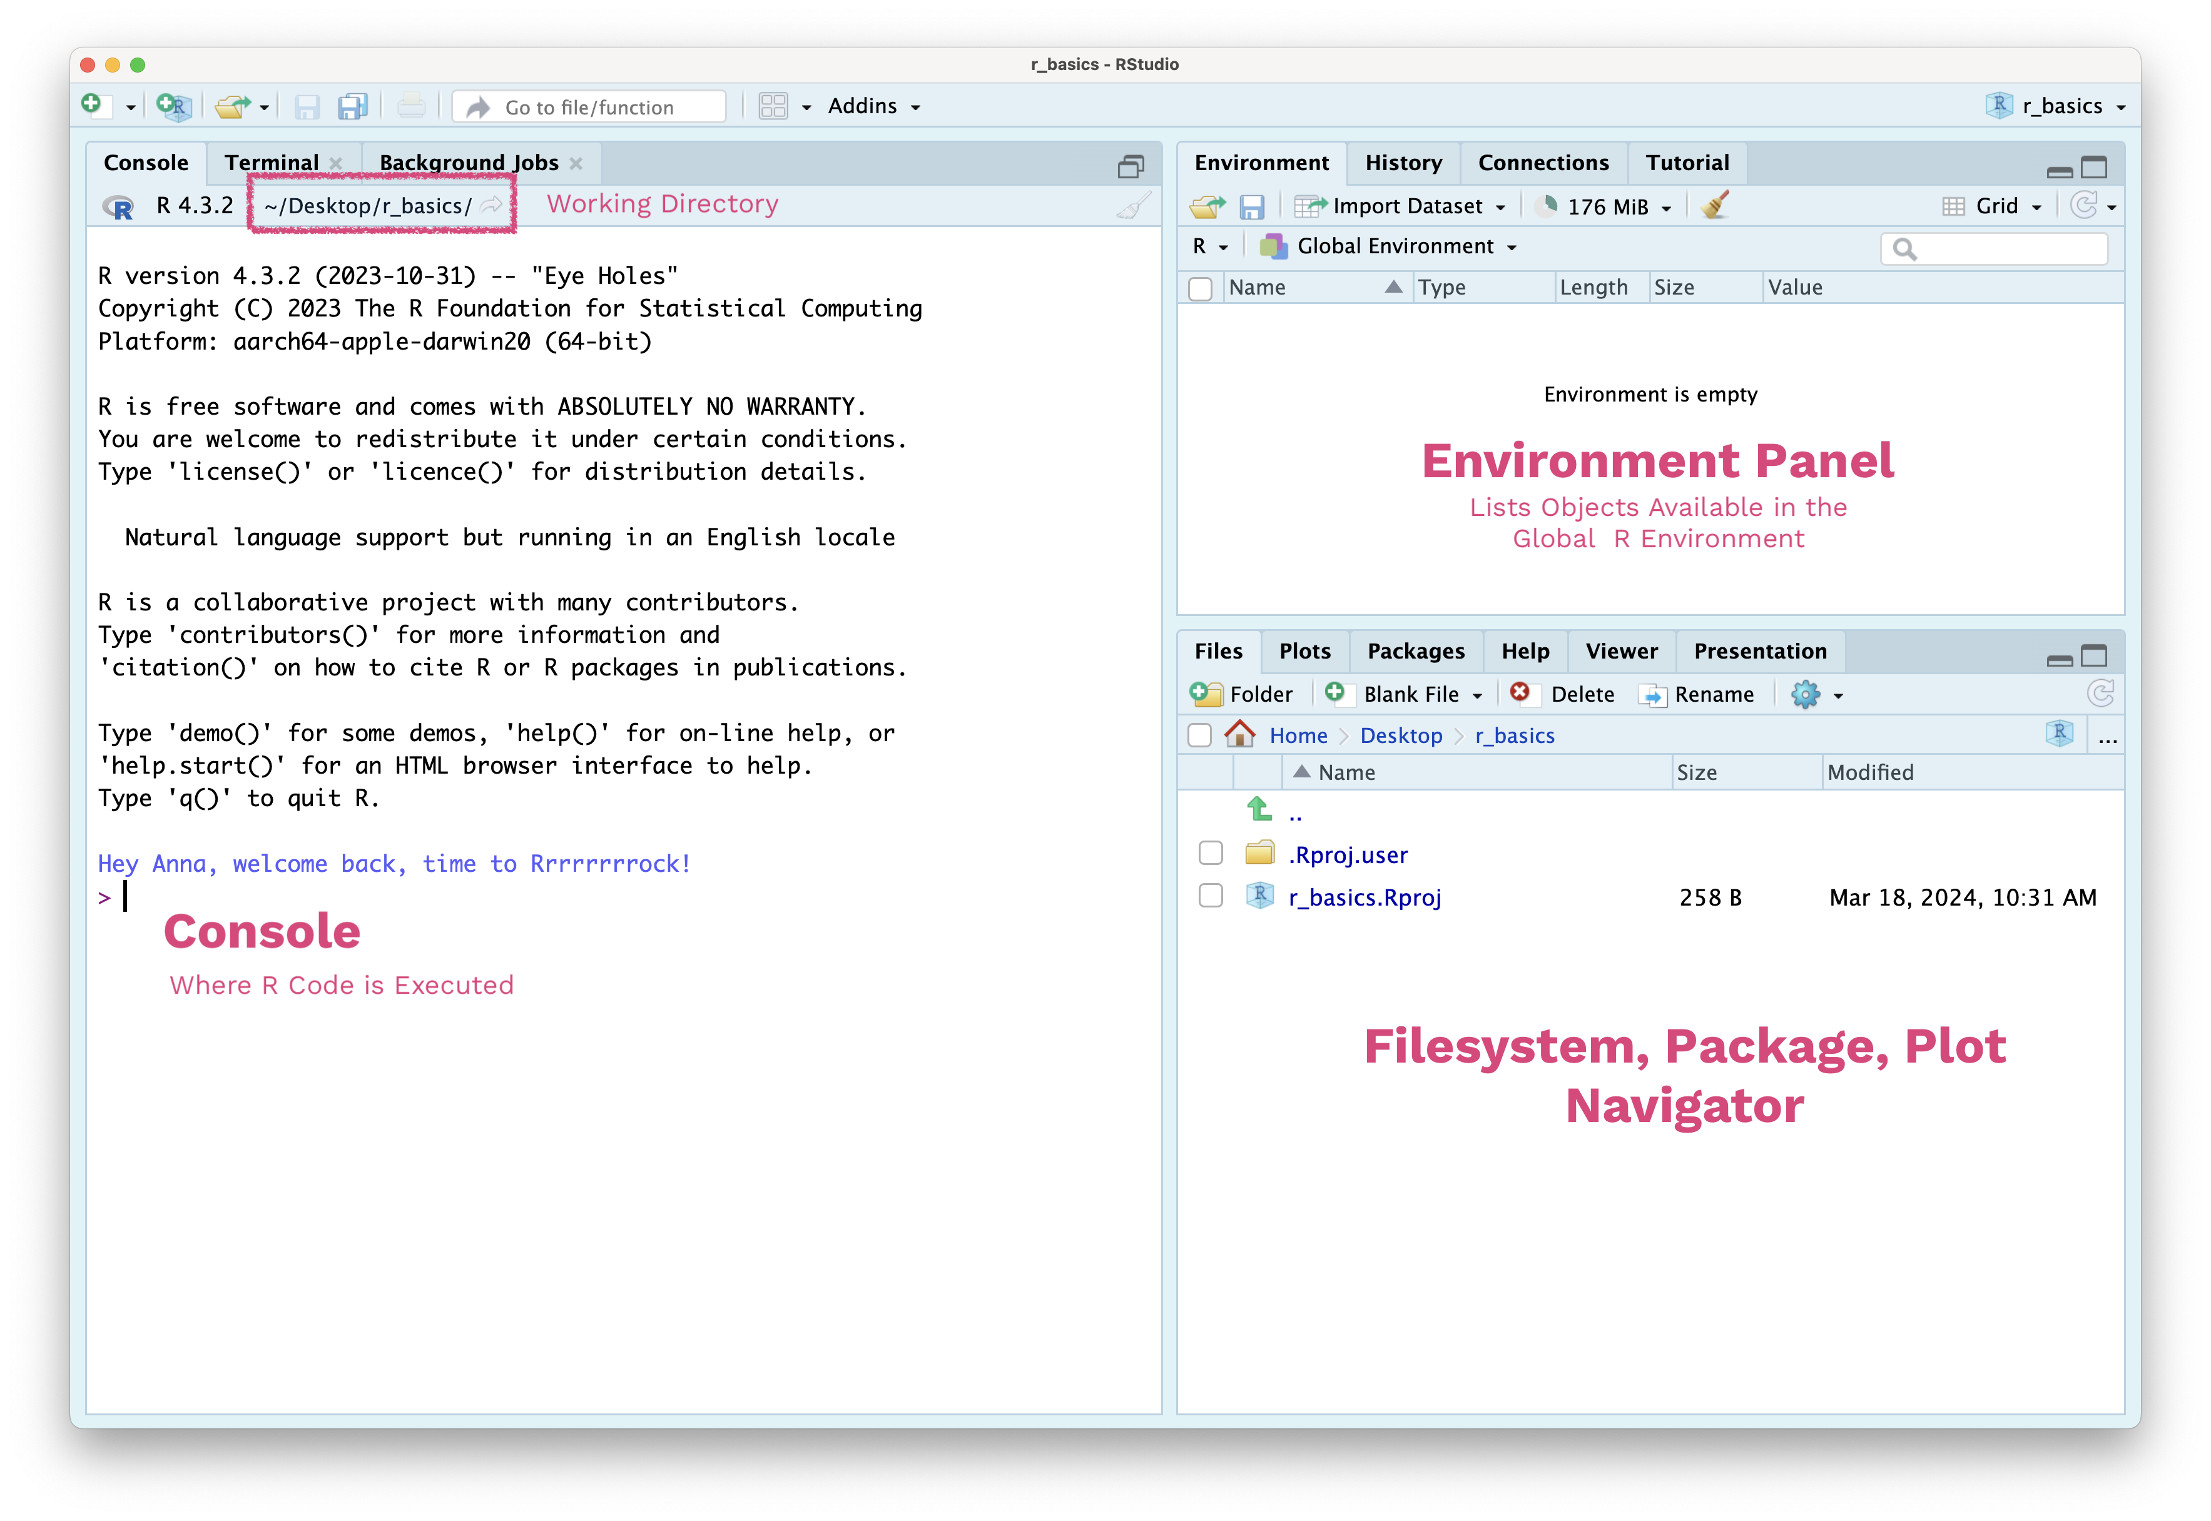Viewport: 2211px width, 1521px height.
Task: Switch to the Plots tab
Action: point(1304,652)
